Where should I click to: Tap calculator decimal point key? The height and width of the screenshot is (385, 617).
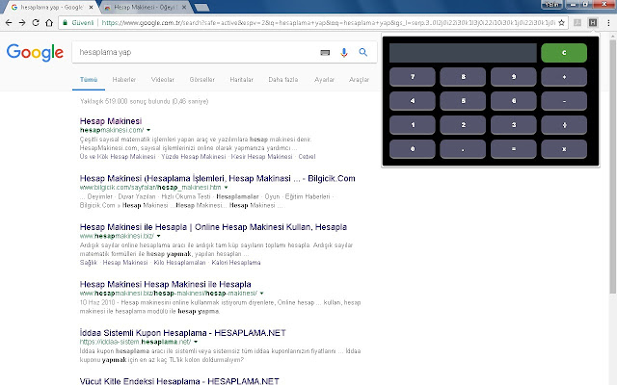(x=463, y=149)
